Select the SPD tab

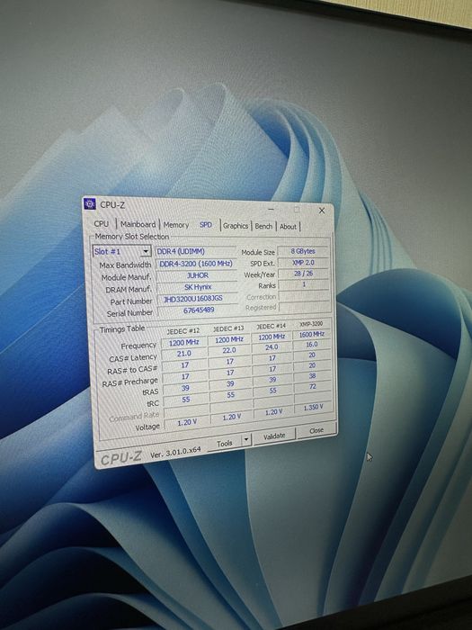coord(206,225)
